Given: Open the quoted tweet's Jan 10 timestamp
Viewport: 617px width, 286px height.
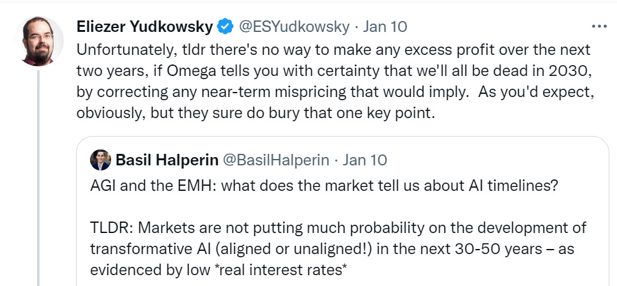Looking at the screenshot, I should click(365, 160).
